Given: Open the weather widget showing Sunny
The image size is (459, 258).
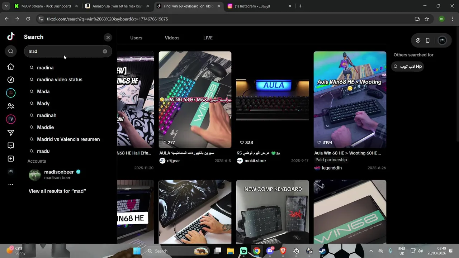Looking at the screenshot, I should [16, 250].
